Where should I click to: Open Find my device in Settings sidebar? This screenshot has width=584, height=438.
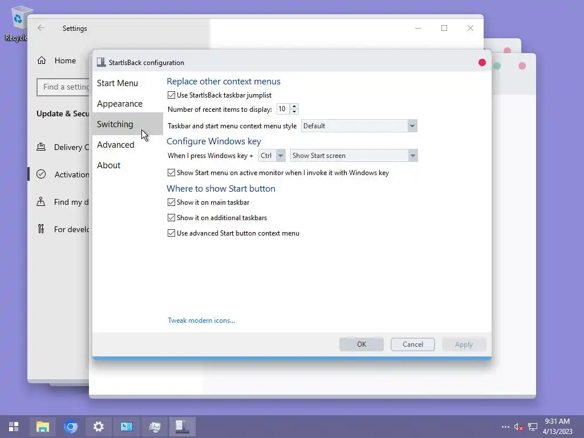click(x=63, y=202)
